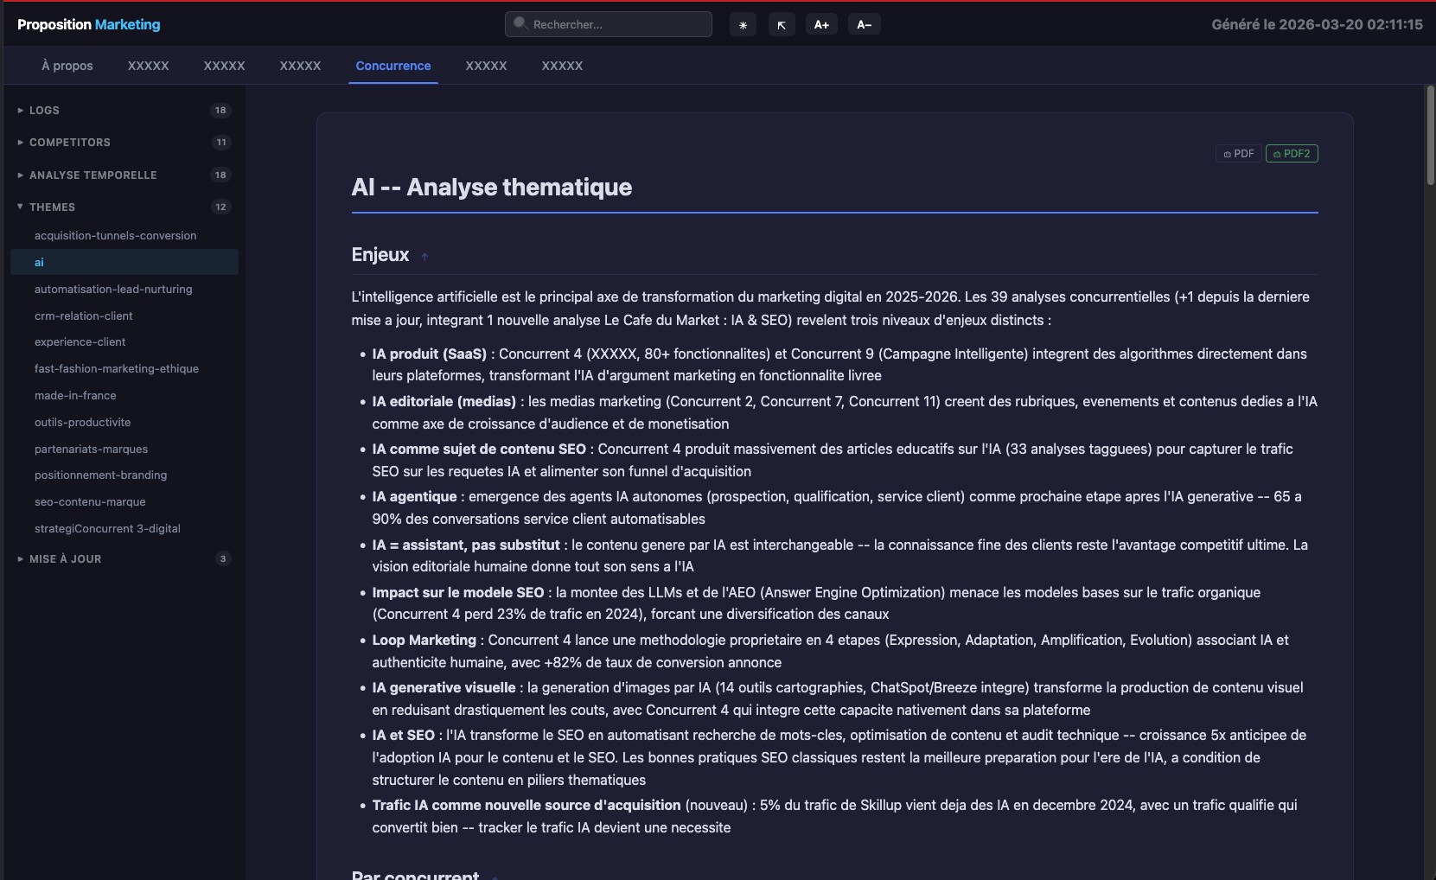Image resolution: width=1436 pixels, height=880 pixels.
Task: Expand the LOGS sidebar section
Action: [x=45, y=111]
